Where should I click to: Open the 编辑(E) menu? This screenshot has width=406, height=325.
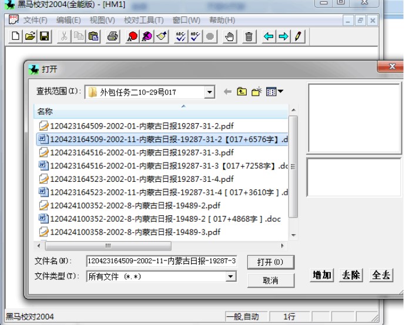pos(68,20)
